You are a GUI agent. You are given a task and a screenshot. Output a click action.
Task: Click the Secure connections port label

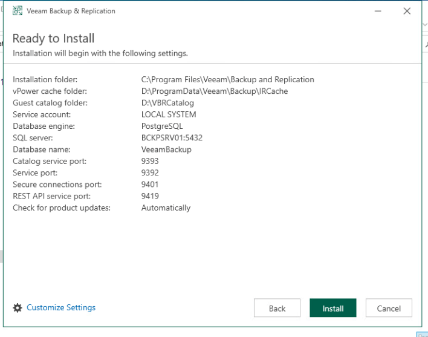coord(57,185)
